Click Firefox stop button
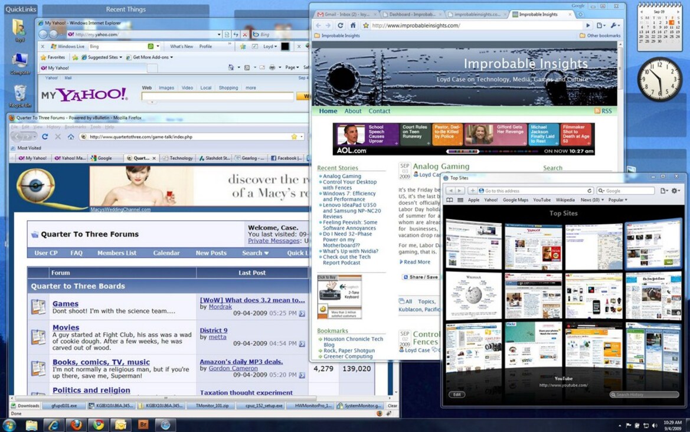Viewport: 690px width, 432px height. (x=58, y=137)
